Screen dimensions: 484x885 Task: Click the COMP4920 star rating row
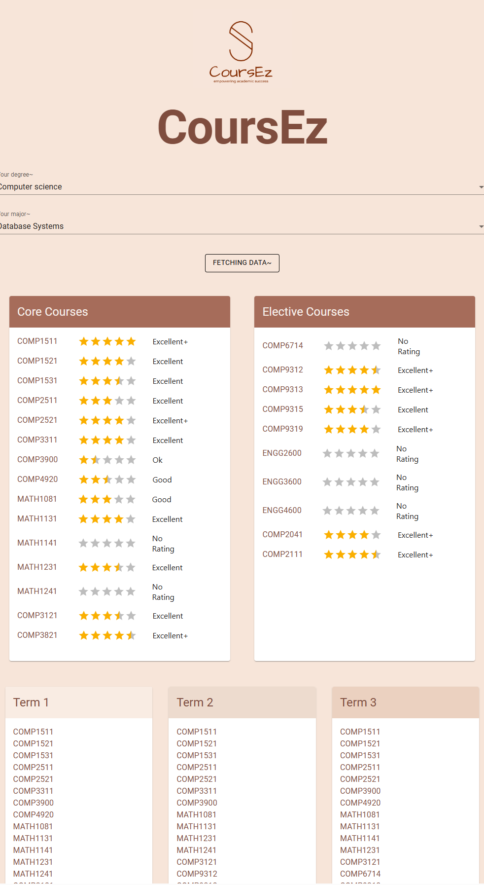107,479
